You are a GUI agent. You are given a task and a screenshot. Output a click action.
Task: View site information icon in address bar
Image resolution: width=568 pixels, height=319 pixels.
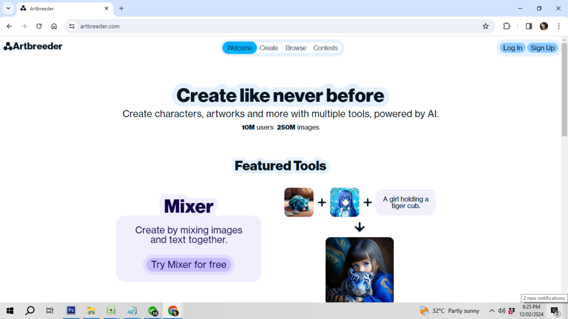click(72, 26)
